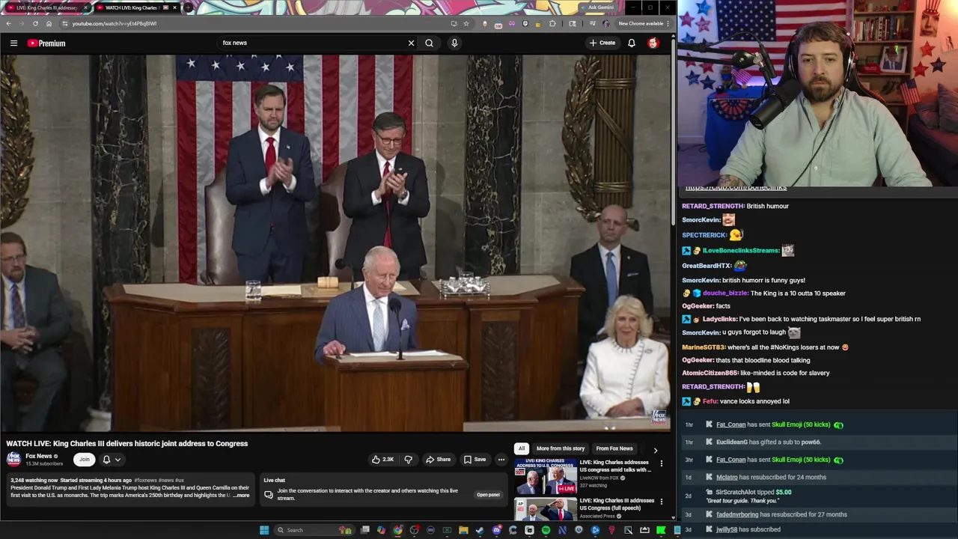Clear the 'fox news' search text
Viewport: 958px width, 539px height.
(411, 43)
